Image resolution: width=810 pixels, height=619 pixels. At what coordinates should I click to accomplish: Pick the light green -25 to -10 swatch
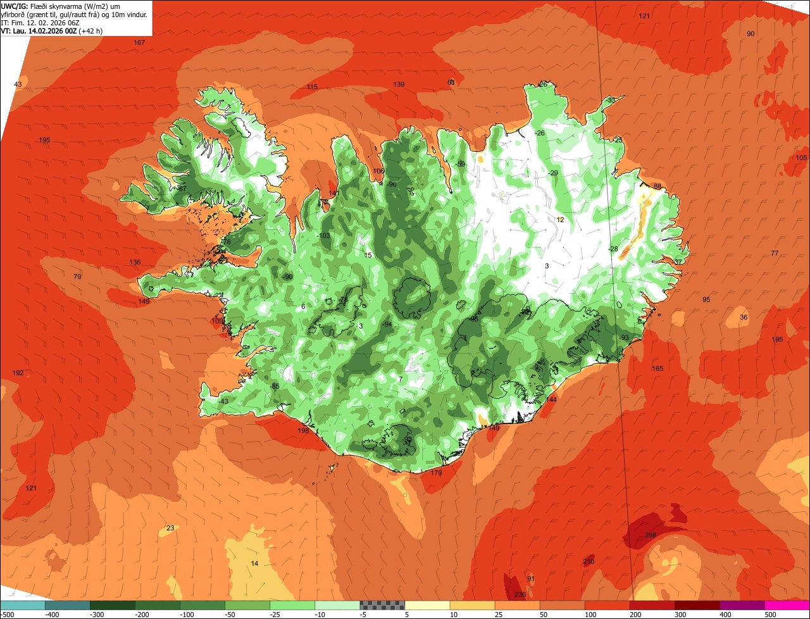[292, 605]
